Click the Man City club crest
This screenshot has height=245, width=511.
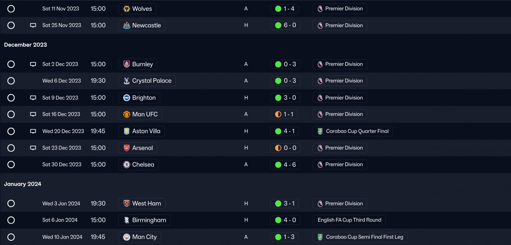127,237
